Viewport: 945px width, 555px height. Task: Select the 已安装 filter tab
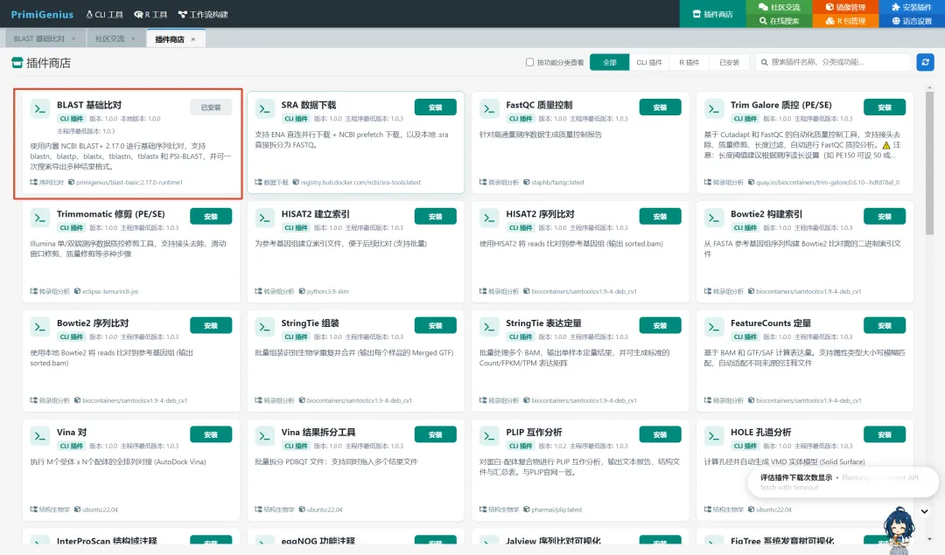coord(729,62)
